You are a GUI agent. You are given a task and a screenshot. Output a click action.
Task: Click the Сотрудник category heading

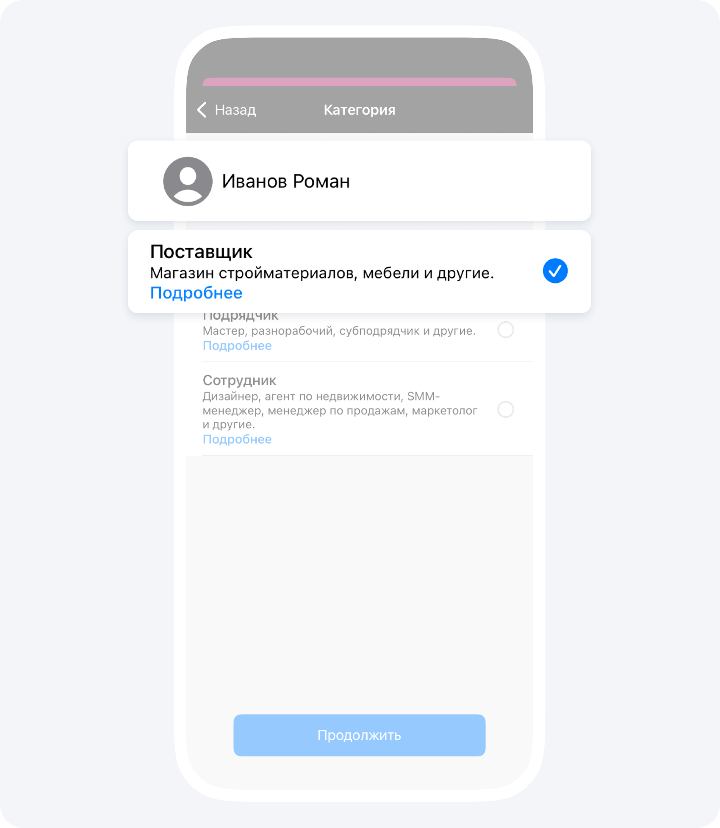239,380
